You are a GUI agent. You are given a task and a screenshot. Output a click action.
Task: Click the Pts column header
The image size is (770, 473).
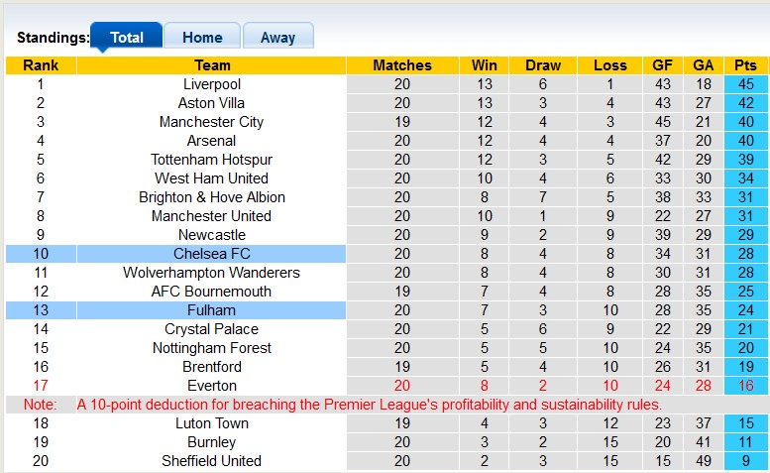[745, 65]
